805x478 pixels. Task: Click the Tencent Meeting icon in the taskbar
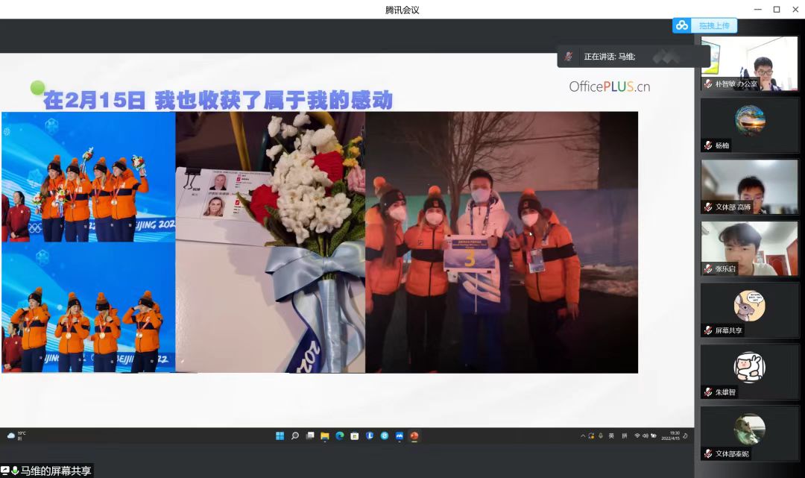click(400, 436)
